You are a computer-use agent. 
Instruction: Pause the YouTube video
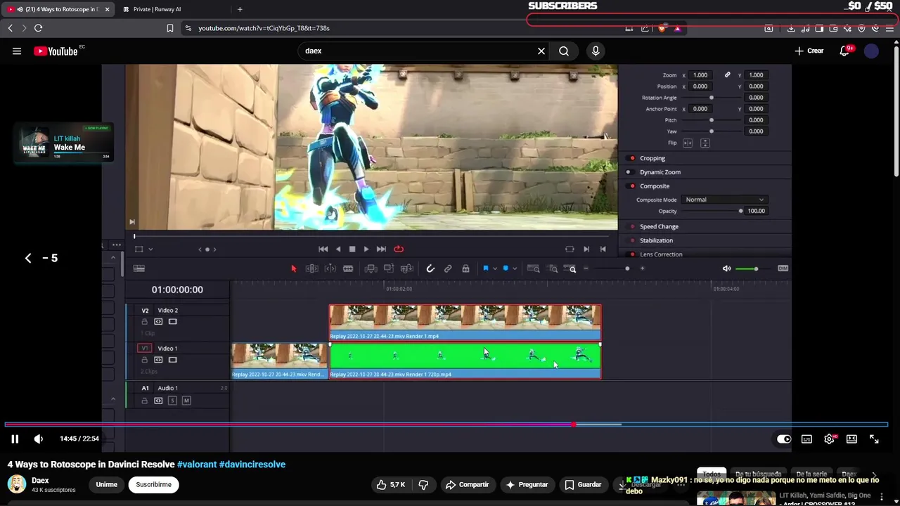coord(14,439)
